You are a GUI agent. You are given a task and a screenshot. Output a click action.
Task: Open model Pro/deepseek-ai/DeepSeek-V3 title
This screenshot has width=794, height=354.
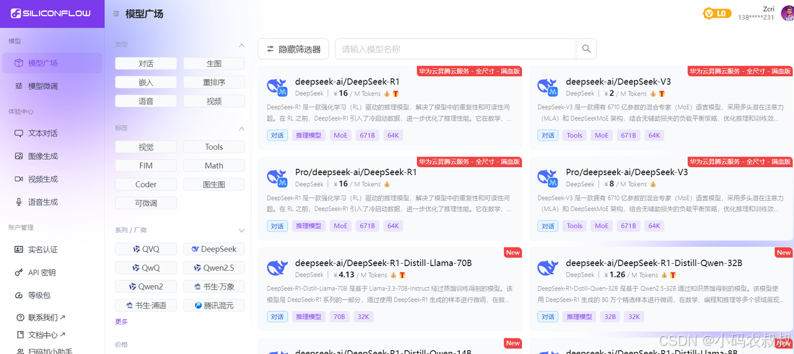pos(627,172)
